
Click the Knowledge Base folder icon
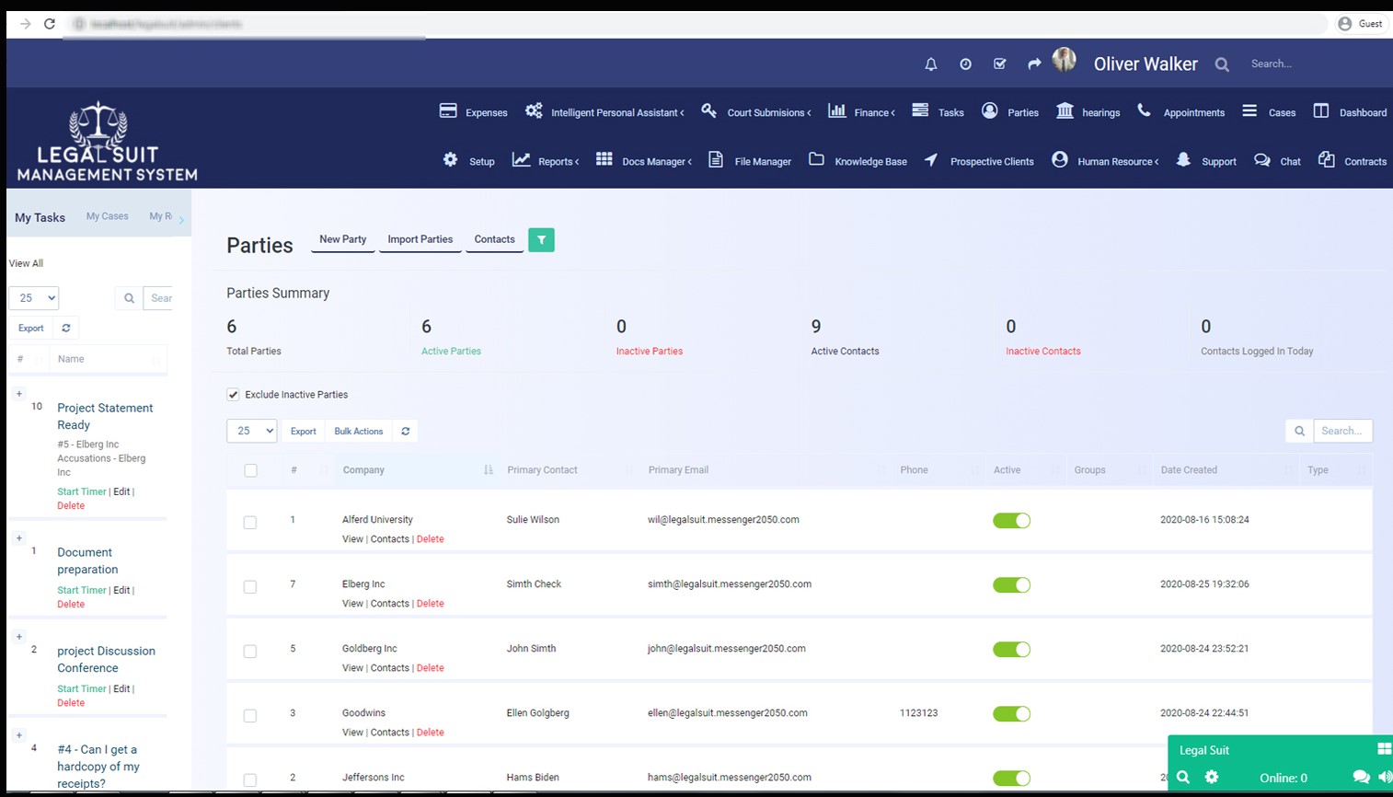[x=816, y=158]
